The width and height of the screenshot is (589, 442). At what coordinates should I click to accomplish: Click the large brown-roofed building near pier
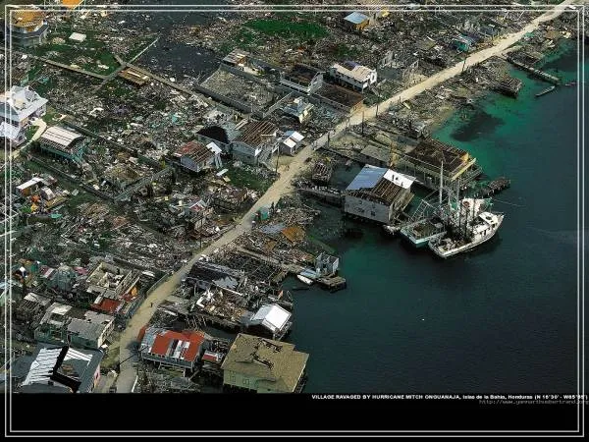pos(438,158)
